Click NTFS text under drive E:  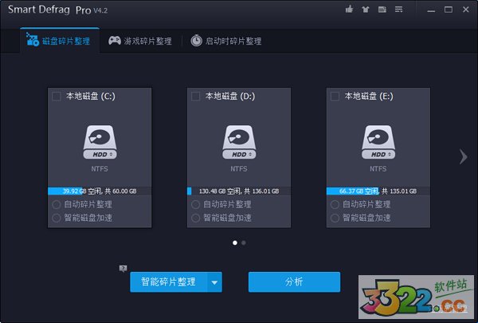[x=378, y=169]
